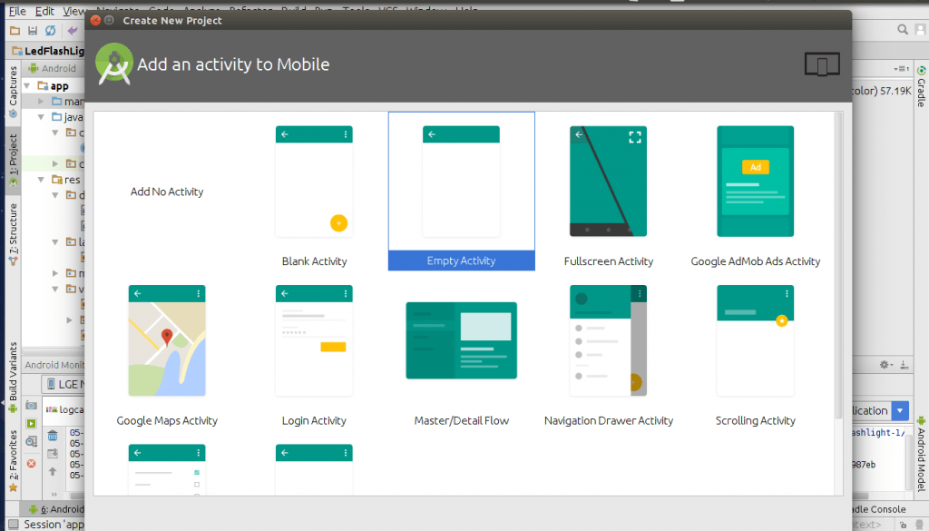Click the open folder toolbar icon
The image size is (929, 531).
pos(15,30)
